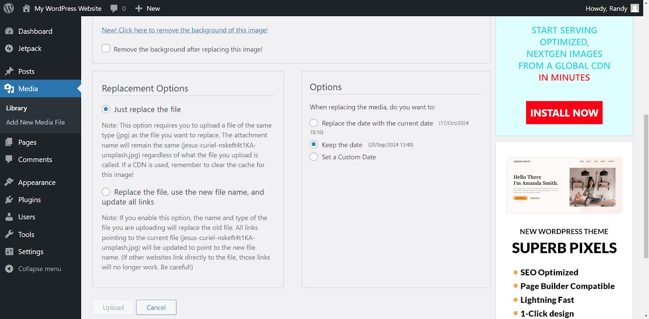
Task: Open site home via house icon
Action: click(26, 8)
